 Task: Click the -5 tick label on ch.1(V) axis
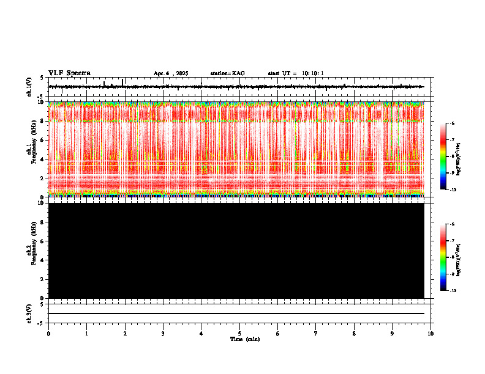41,97
